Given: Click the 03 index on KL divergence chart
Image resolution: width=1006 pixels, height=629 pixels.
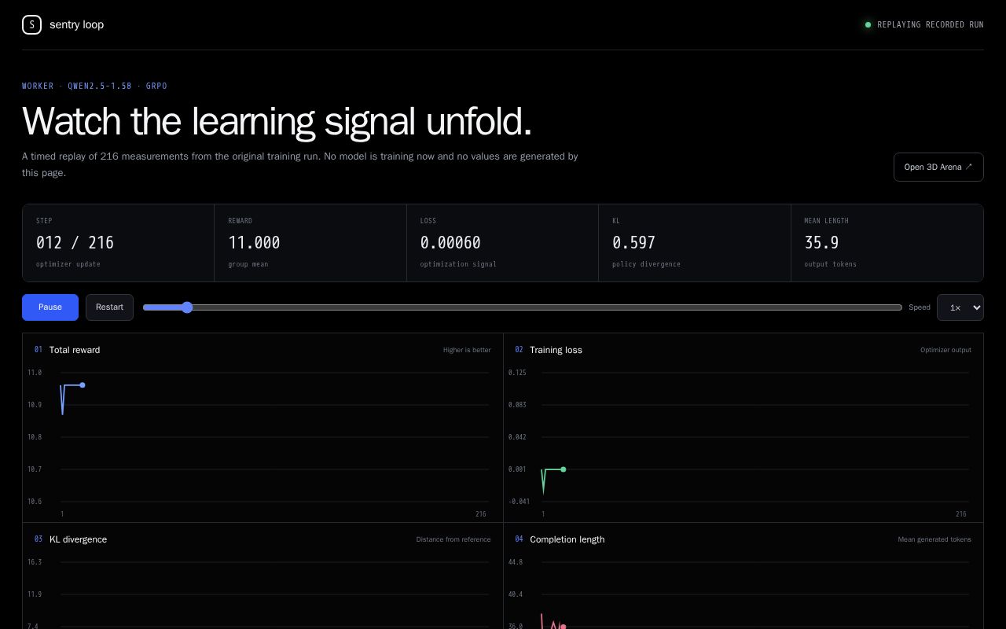Looking at the screenshot, I should coord(39,539).
